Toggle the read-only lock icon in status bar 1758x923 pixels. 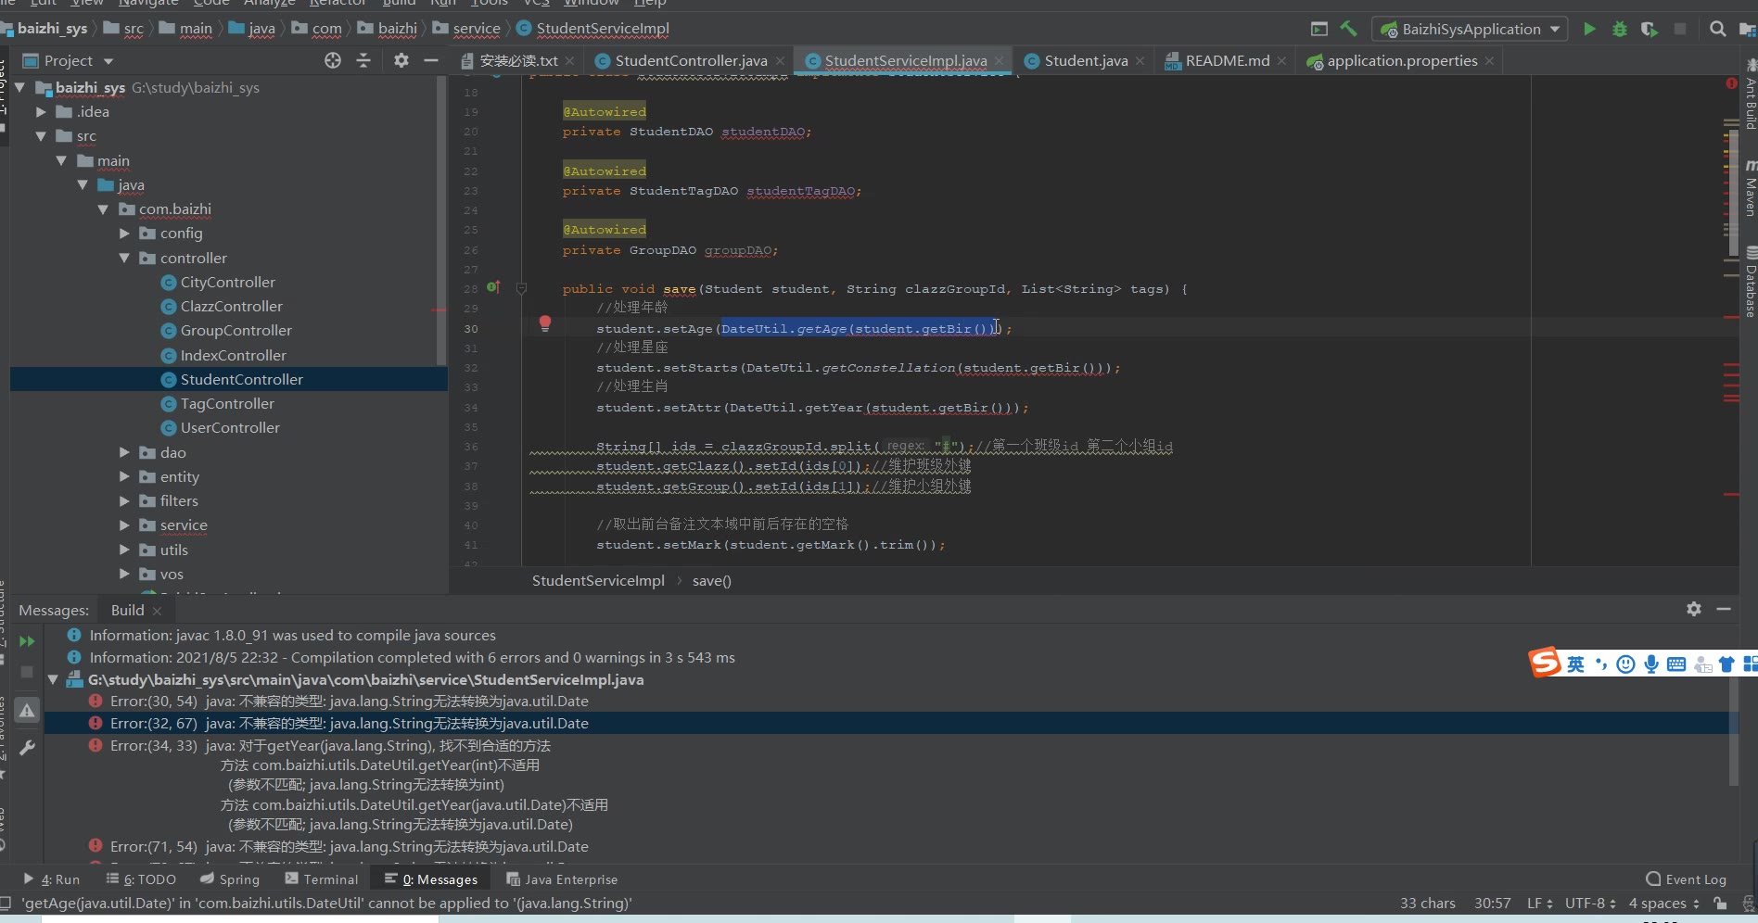1720,904
